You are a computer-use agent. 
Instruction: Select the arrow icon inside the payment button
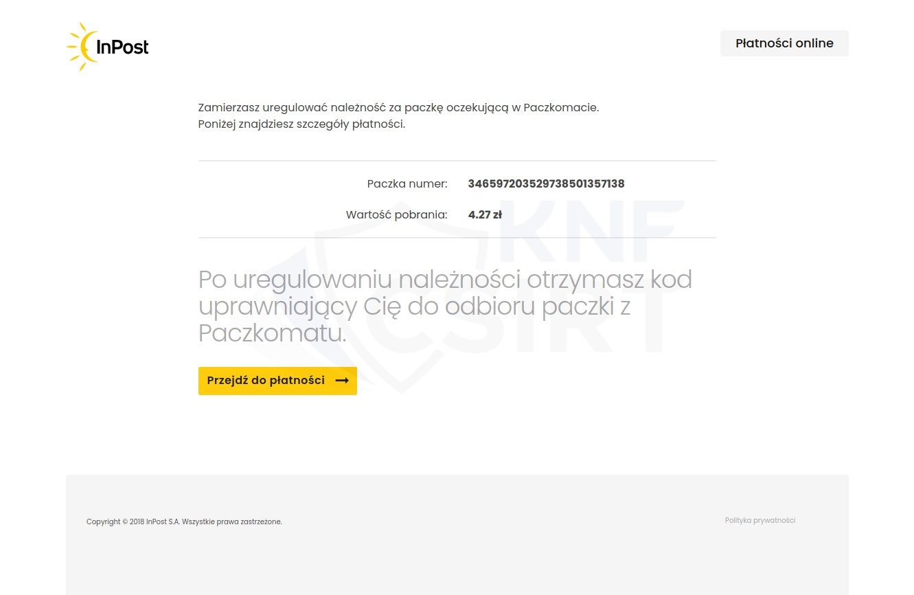click(341, 381)
